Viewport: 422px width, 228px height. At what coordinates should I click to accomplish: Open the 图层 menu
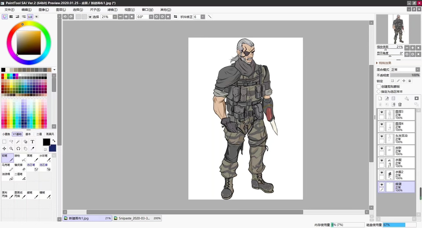pyautogui.click(x=61, y=10)
